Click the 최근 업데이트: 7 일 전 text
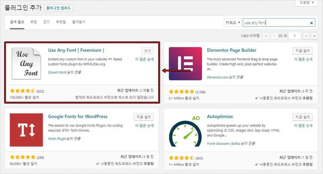Screen dimensions: 323x174 coord(296,157)
